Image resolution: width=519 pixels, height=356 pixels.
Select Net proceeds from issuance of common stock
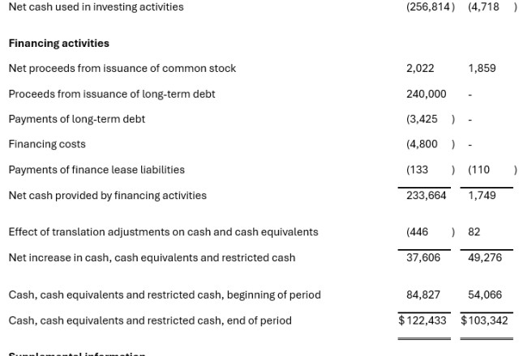[122, 68]
